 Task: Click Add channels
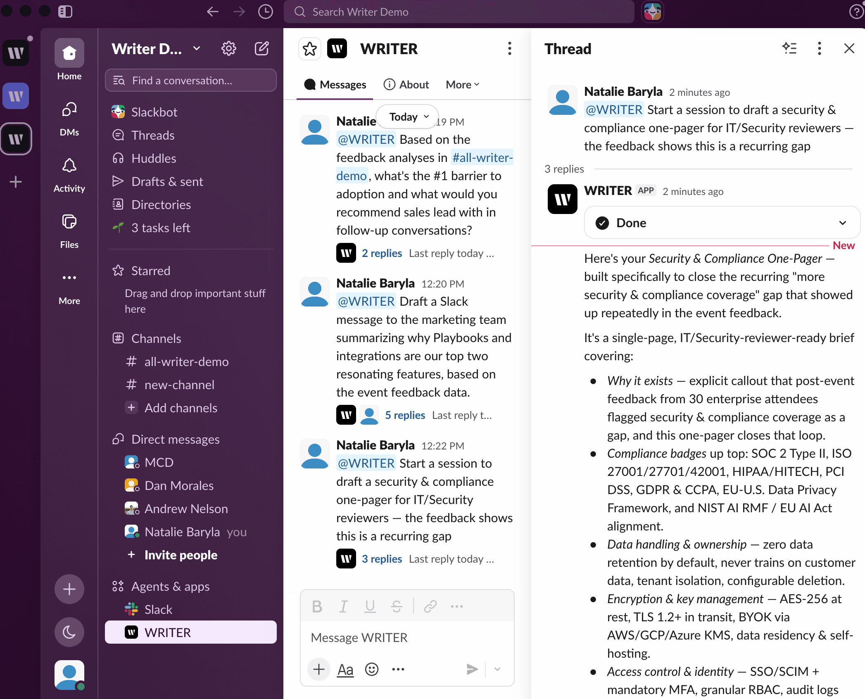(191, 408)
